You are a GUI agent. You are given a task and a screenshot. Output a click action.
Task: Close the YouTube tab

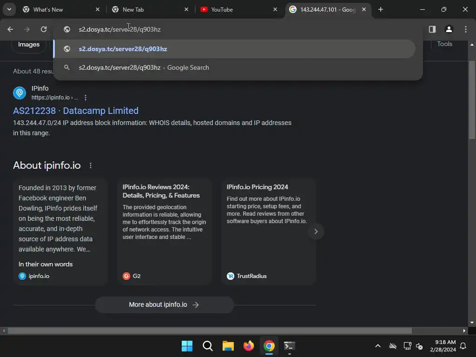275,9
